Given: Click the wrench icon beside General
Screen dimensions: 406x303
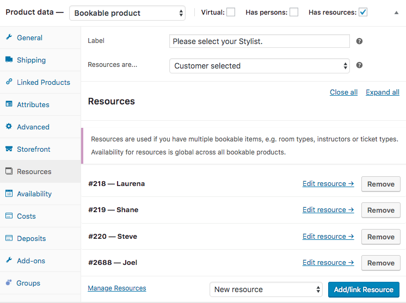Looking at the screenshot, I should (9, 38).
